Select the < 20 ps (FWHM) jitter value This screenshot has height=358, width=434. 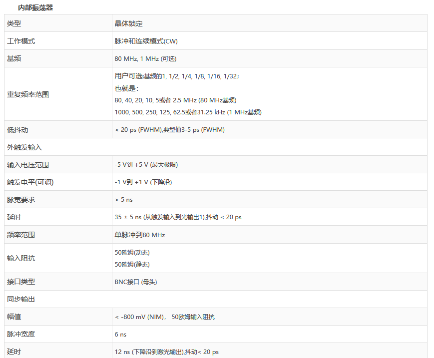click(x=169, y=130)
